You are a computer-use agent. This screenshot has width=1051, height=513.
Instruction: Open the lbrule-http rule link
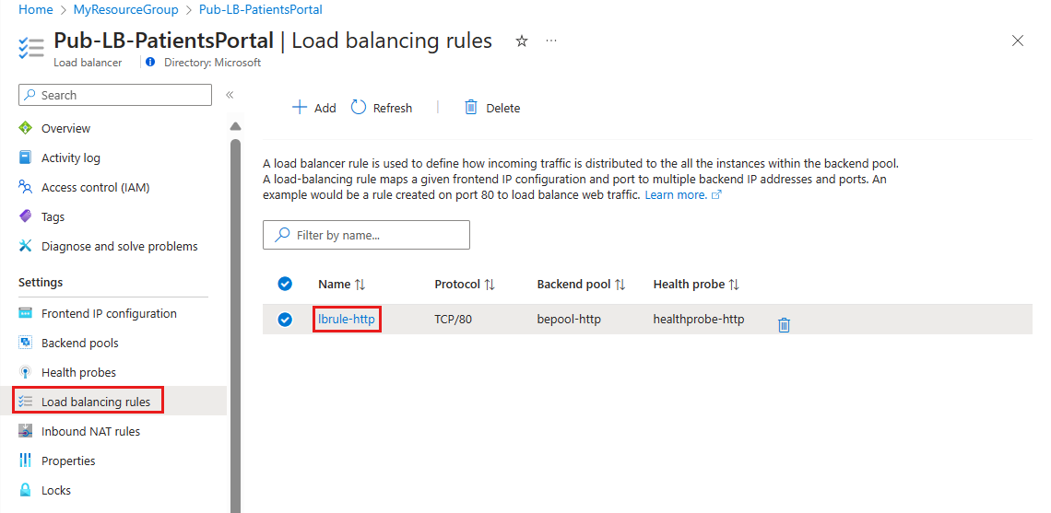coord(347,320)
